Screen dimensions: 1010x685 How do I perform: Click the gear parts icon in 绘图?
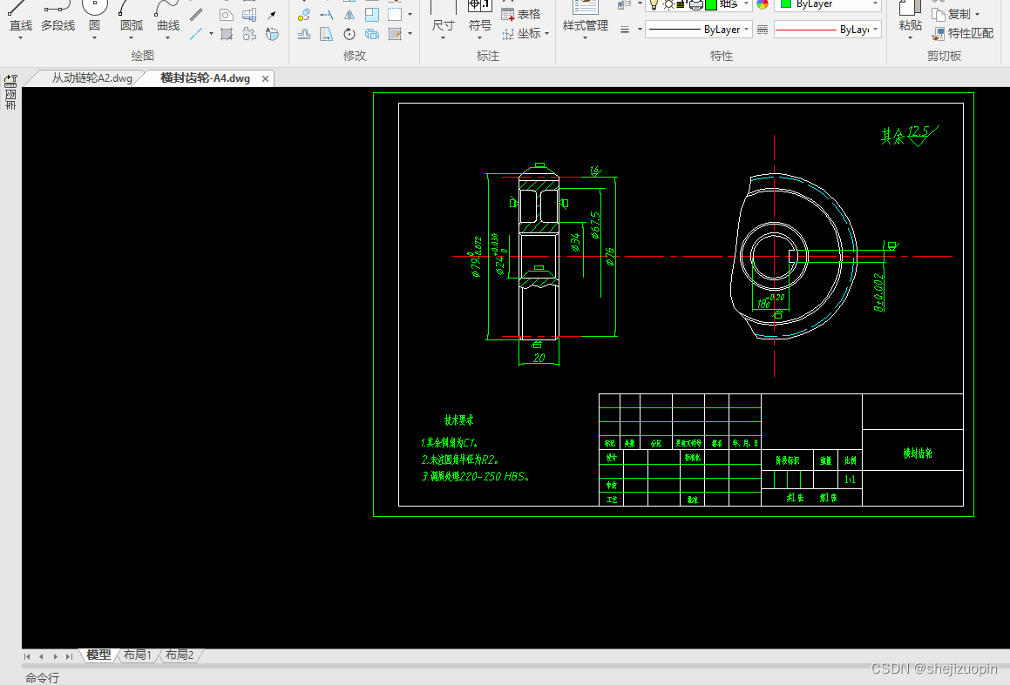pyautogui.click(x=249, y=33)
